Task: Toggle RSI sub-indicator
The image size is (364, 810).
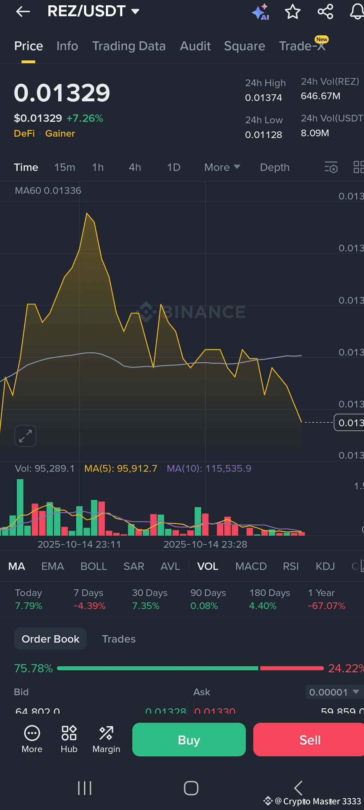Action: [291, 566]
